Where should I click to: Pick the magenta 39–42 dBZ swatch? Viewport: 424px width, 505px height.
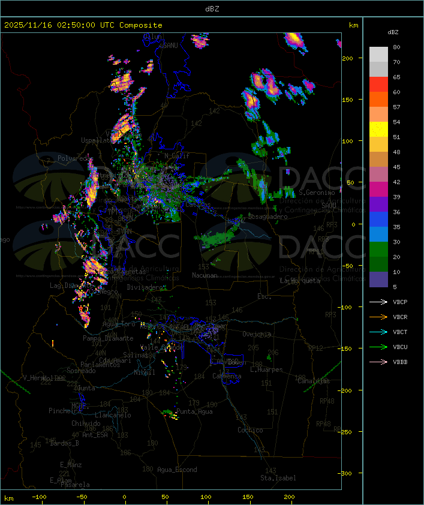[378, 190]
